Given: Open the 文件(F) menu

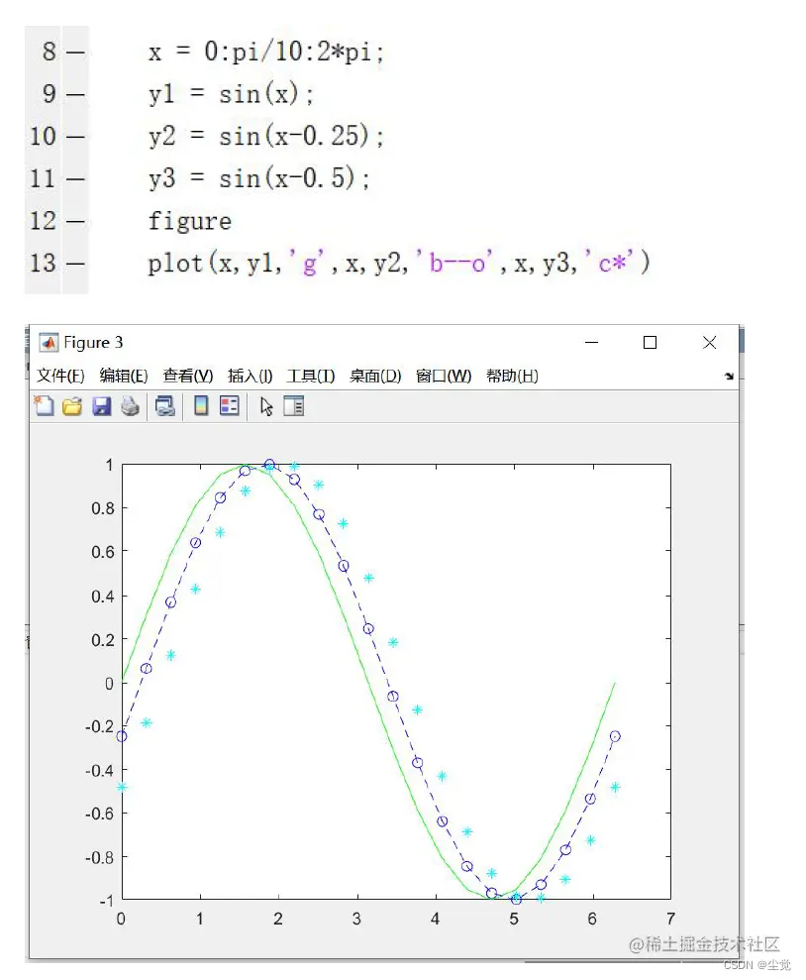Looking at the screenshot, I should [60, 376].
